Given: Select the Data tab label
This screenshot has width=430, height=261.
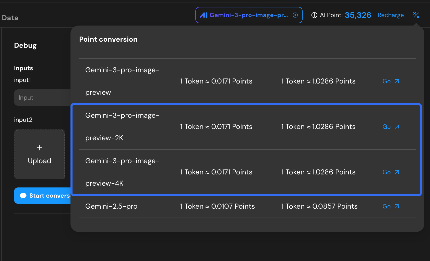Looking at the screenshot, I should [x=10, y=18].
